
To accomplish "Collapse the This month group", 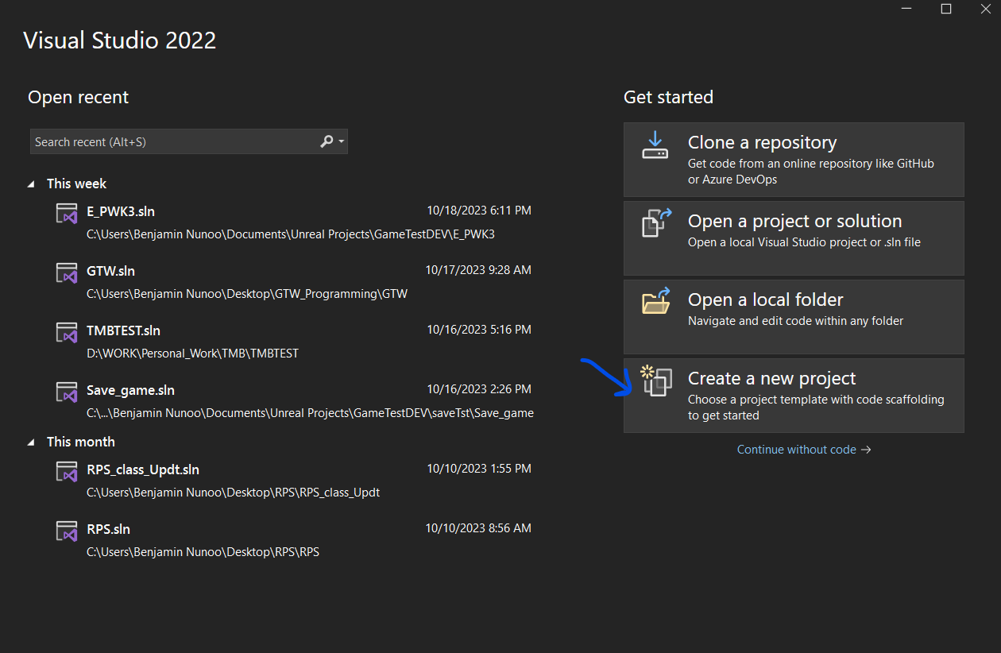I will click(32, 442).
